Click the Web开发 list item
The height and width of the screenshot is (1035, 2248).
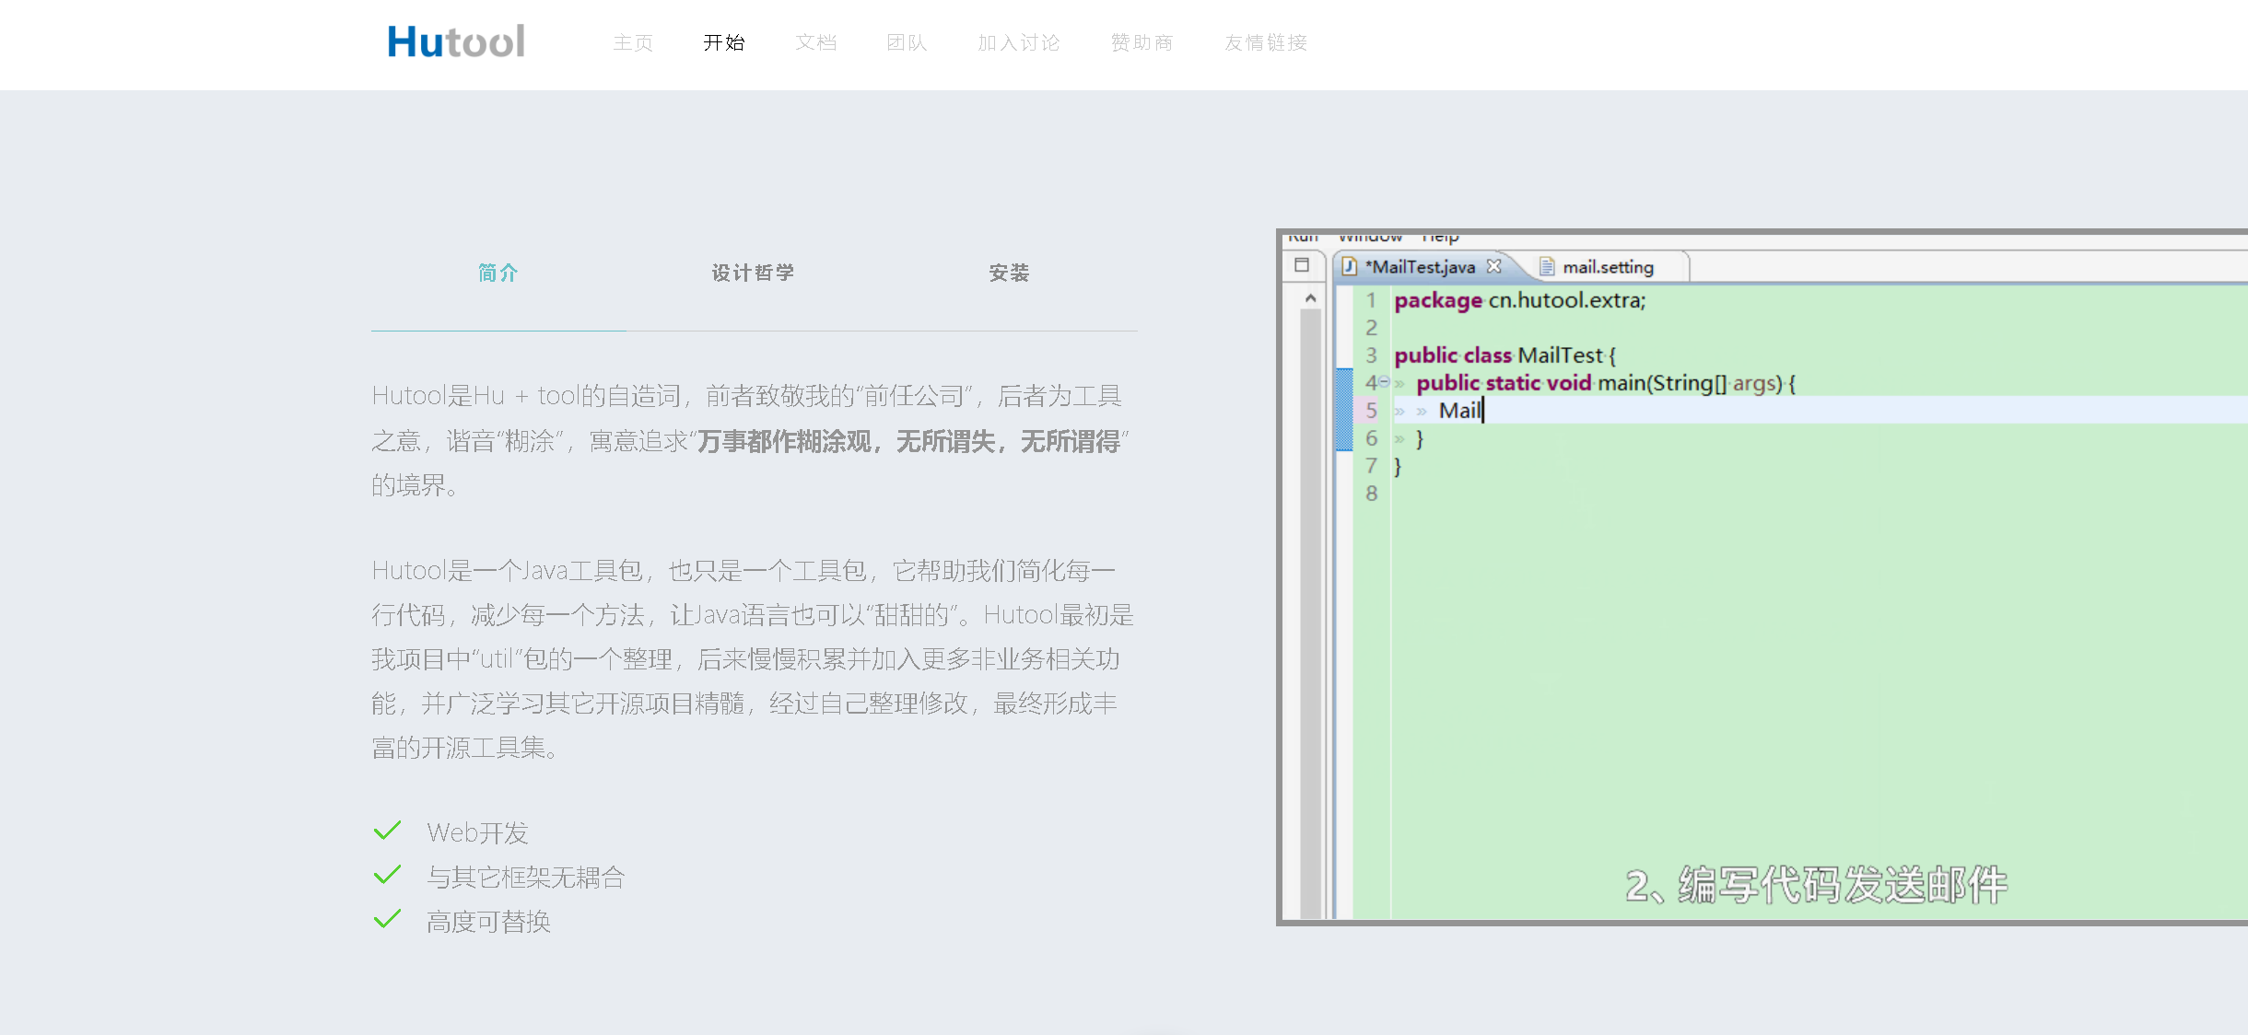(477, 832)
